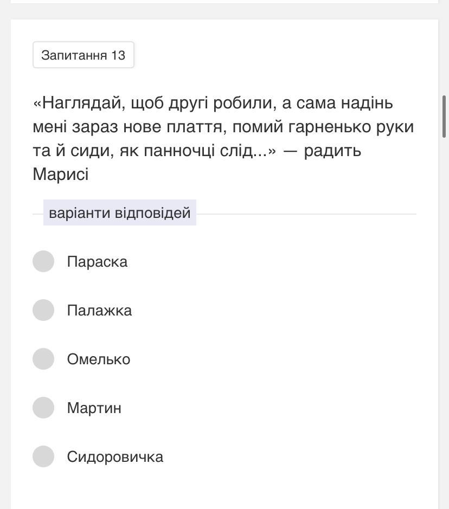Select the radio button next to Параска

pos(43,261)
